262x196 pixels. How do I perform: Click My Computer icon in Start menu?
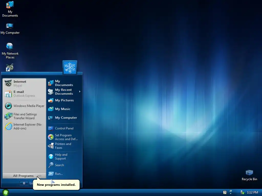click(51, 118)
